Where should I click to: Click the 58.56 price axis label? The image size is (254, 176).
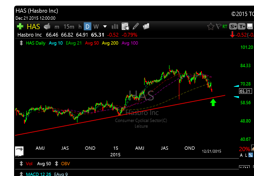pos(246,102)
